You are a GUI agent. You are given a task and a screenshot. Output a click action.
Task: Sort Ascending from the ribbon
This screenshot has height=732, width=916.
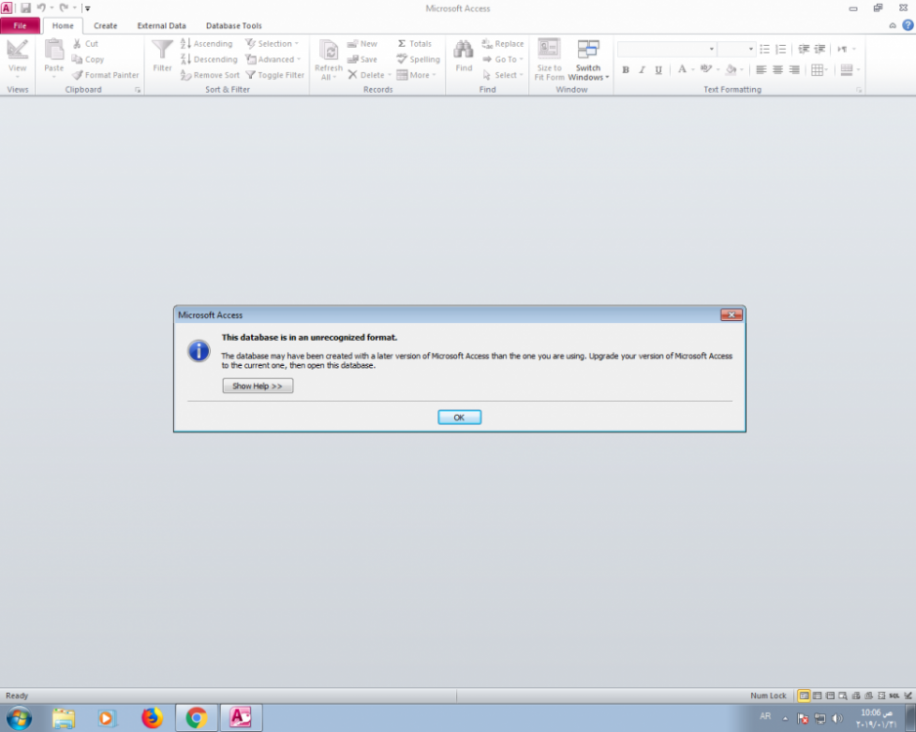point(206,44)
